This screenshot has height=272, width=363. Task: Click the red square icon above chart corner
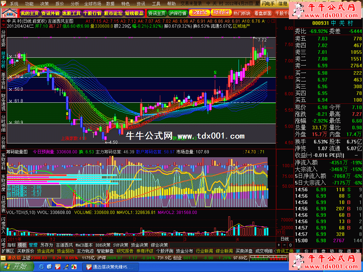pos(273,21)
